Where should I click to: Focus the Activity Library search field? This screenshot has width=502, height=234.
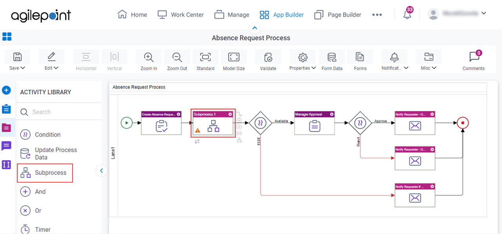point(59,112)
